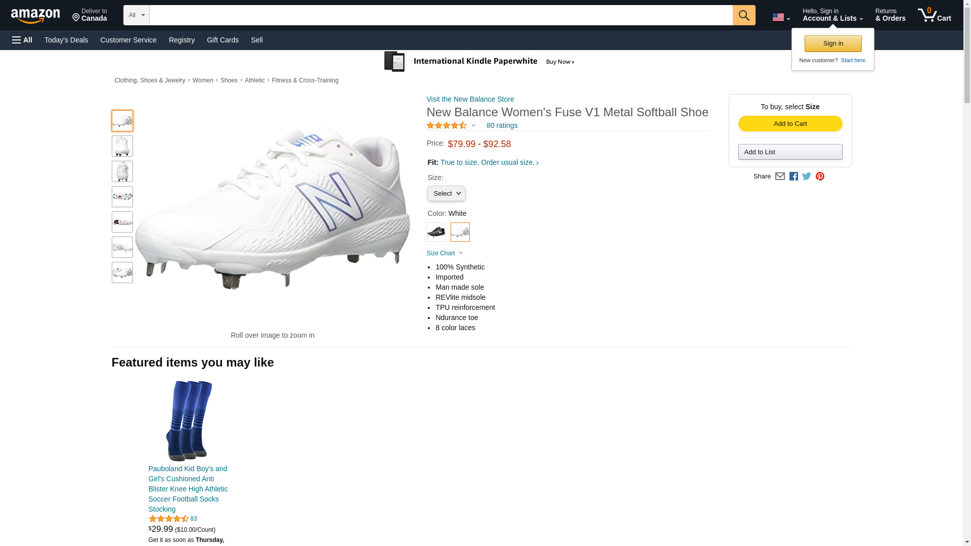Click the magnifying glass search button
Screen dimensions: 971x546
pyautogui.click(x=743, y=15)
